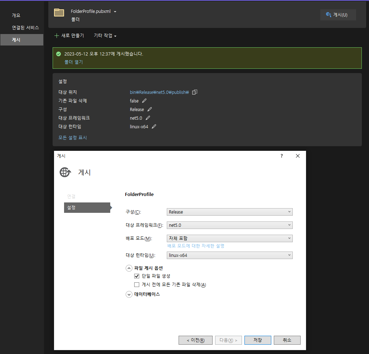
Task: Click the 2023-05-12 published status message
Action: click(x=104, y=54)
